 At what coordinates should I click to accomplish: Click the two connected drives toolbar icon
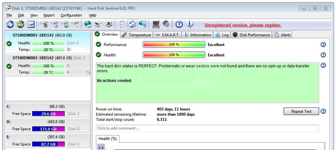pyautogui.click(x=98, y=24)
